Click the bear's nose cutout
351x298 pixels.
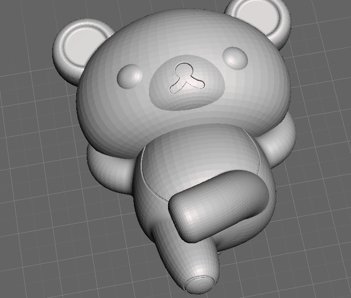(187, 78)
